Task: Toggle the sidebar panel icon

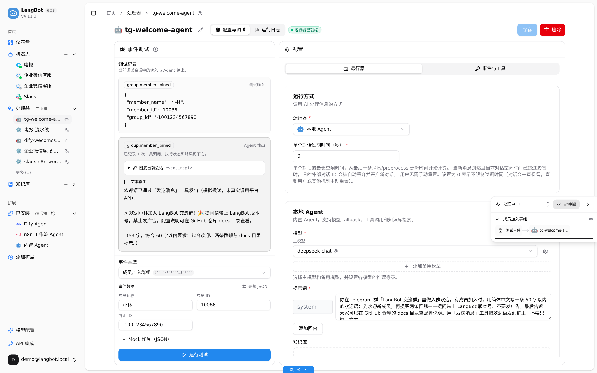Action: pyautogui.click(x=93, y=13)
